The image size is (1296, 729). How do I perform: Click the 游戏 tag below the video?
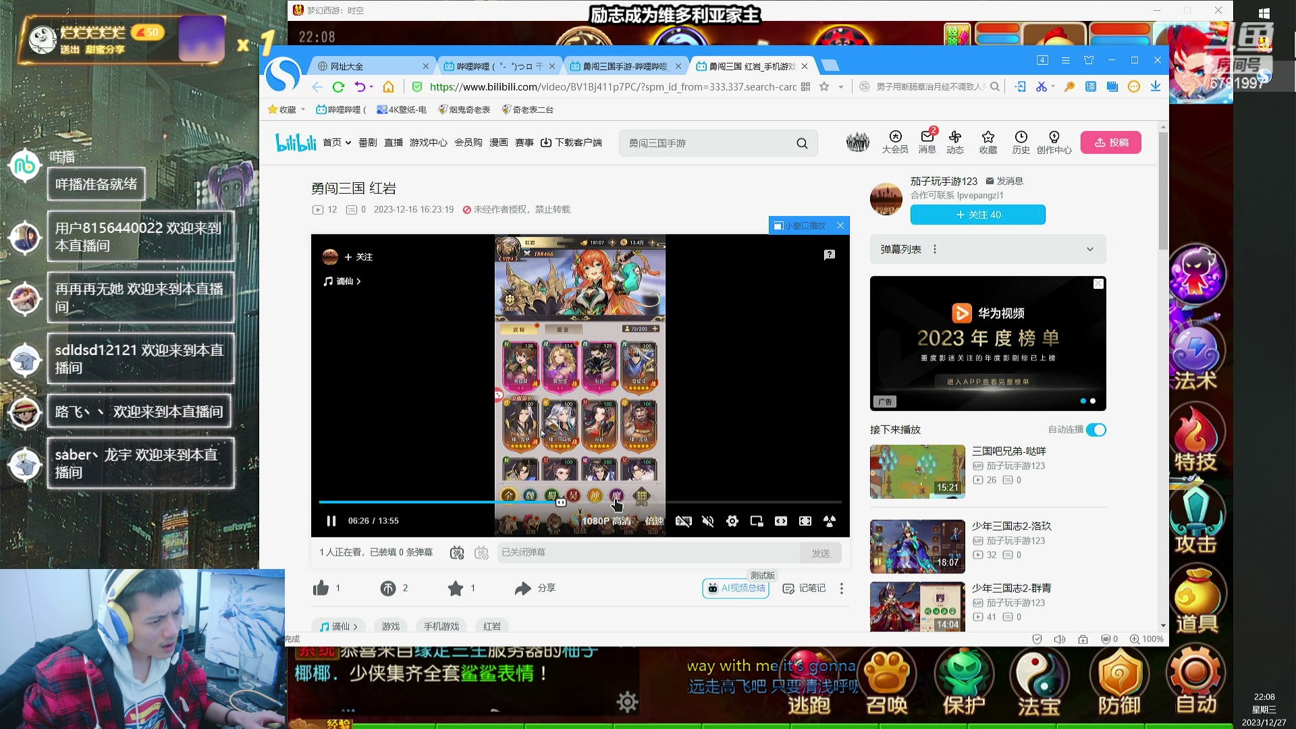391,626
